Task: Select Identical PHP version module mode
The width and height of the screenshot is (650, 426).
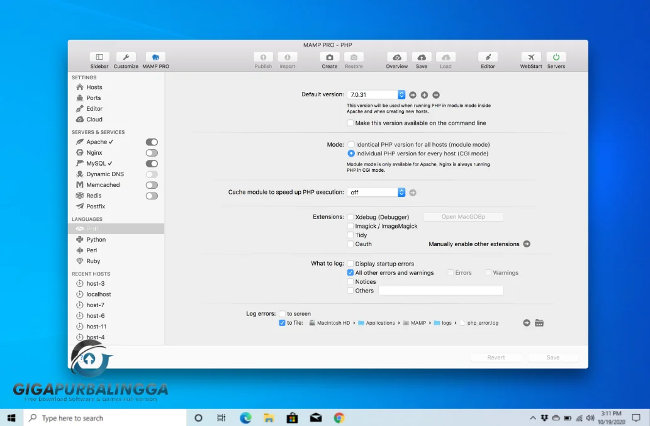Action: click(x=351, y=145)
